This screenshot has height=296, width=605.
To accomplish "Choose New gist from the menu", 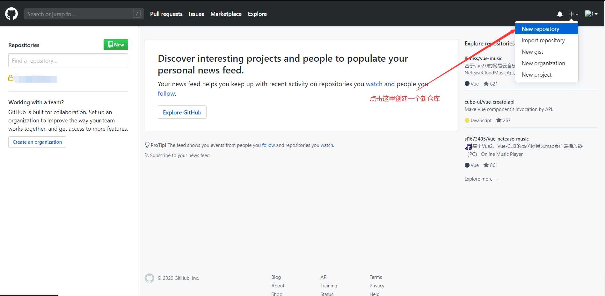I will point(546,52).
